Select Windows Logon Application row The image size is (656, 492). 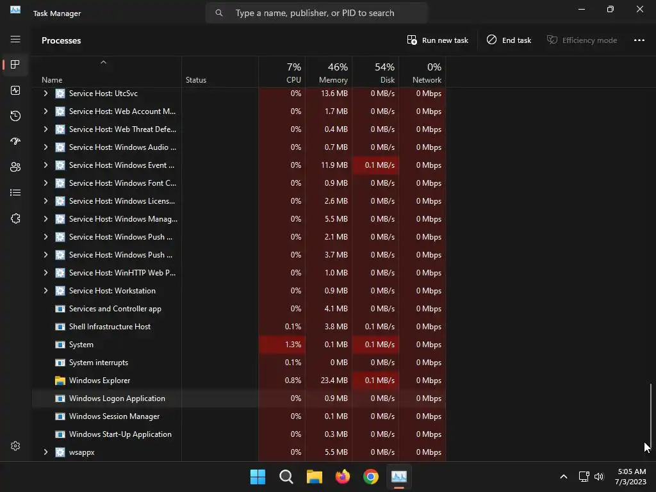[239, 398]
